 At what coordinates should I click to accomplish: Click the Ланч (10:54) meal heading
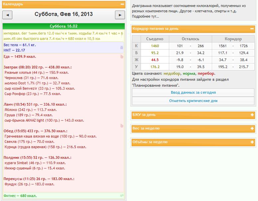point(35,104)
